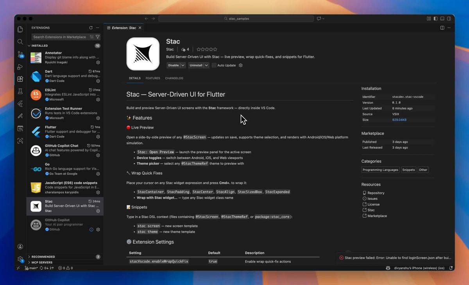Screen dimensions: 469x285
Task: Open Extensions view more actions menu
Action: click(98, 28)
